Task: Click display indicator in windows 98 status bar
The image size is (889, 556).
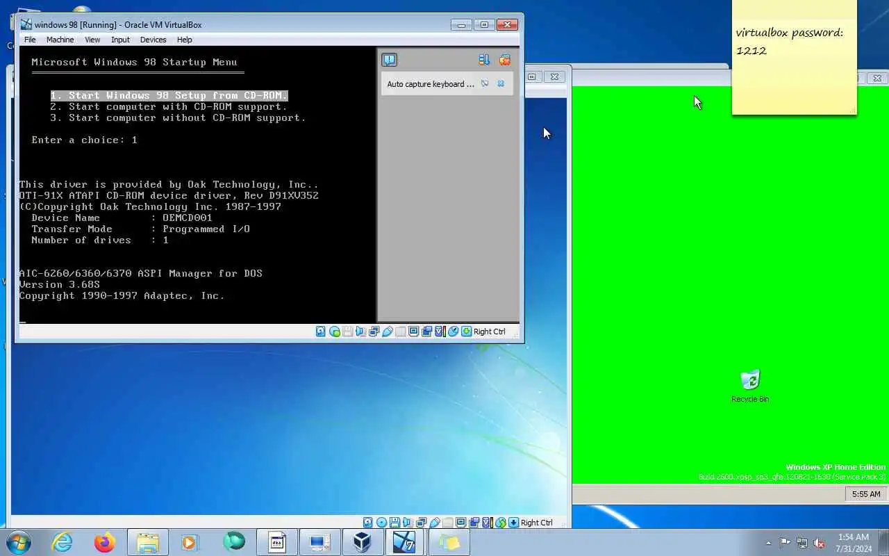Action: pos(413,332)
